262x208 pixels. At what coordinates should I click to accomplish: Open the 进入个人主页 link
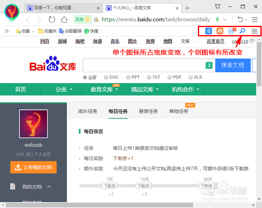tap(38, 154)
